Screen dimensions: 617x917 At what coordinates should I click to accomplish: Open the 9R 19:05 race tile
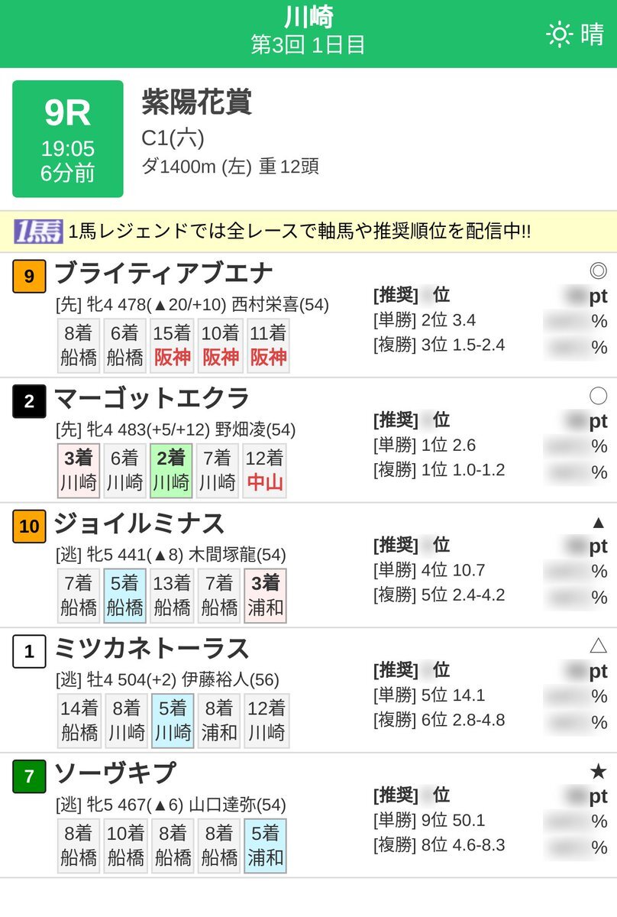tap(68, 139)
